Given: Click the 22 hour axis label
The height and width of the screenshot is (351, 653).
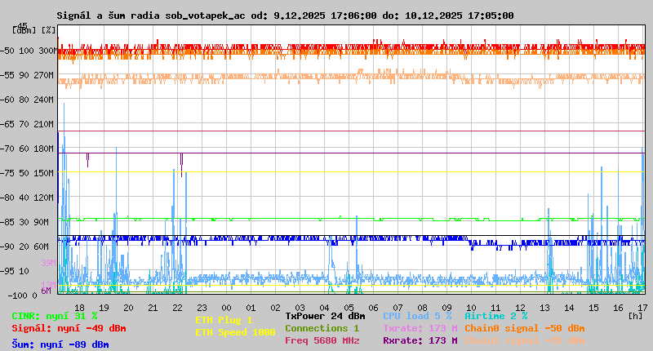Looking at the screenshot, I should tap(178, 308).
